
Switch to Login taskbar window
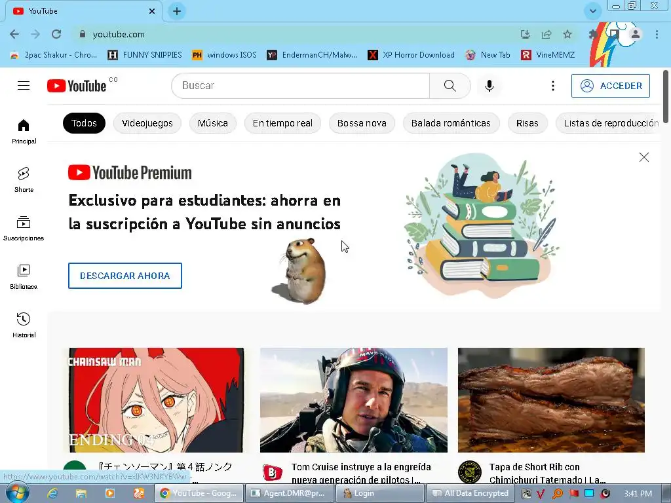[381, 493]
